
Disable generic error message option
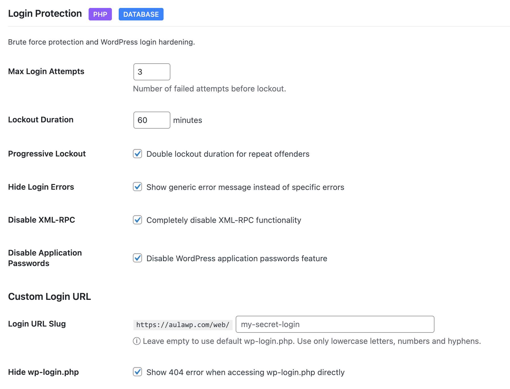point(138,187)
